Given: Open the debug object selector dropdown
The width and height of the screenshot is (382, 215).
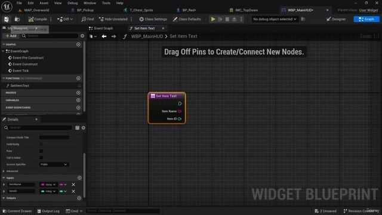Looking at the screenshot, I should 275,19.
